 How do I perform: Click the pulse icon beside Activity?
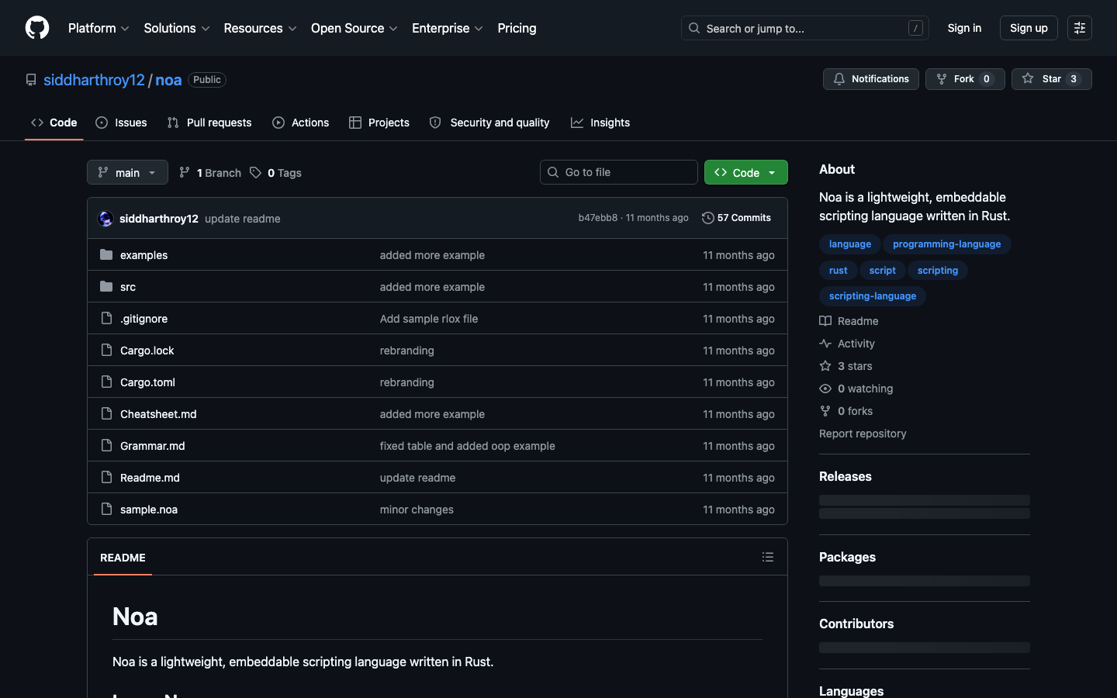pos(825,344)
